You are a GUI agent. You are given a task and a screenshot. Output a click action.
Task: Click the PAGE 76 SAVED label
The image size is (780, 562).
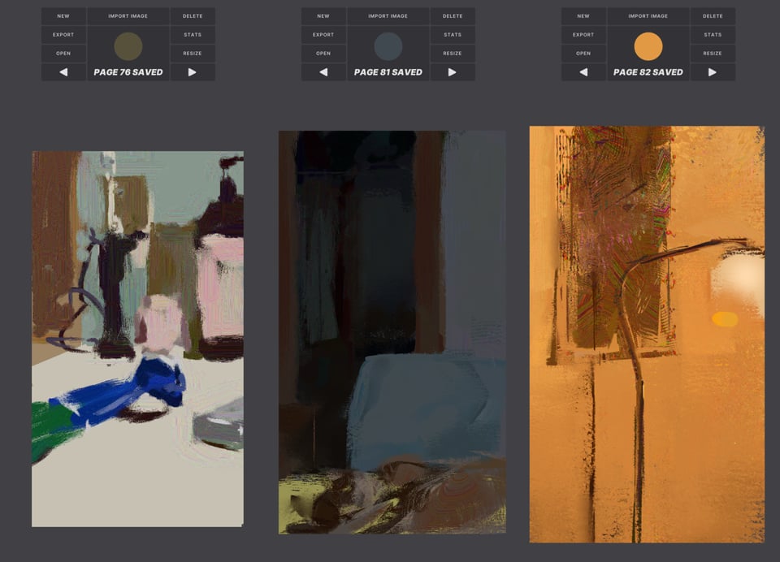click(128, 72)
